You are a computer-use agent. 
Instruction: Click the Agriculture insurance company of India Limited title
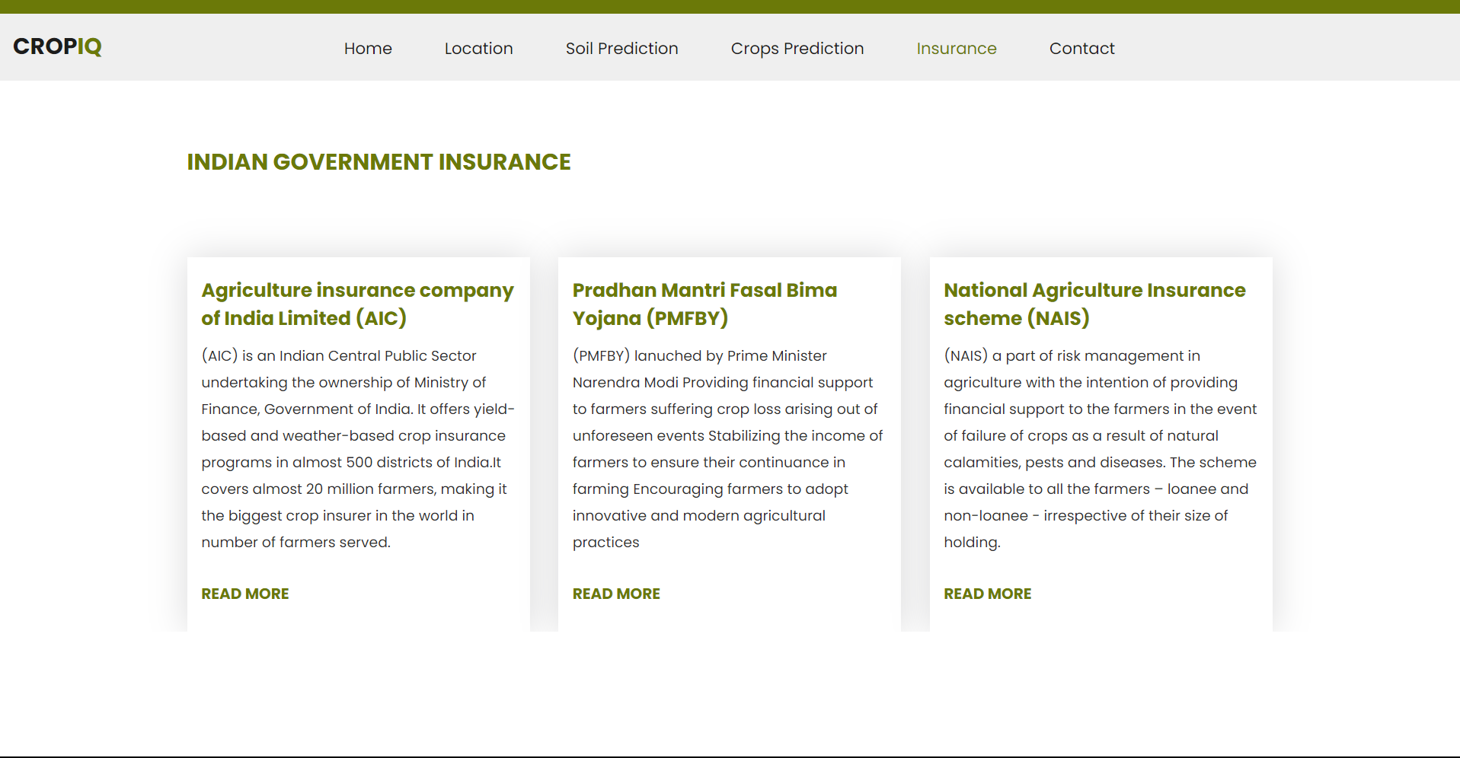point(358,304)
